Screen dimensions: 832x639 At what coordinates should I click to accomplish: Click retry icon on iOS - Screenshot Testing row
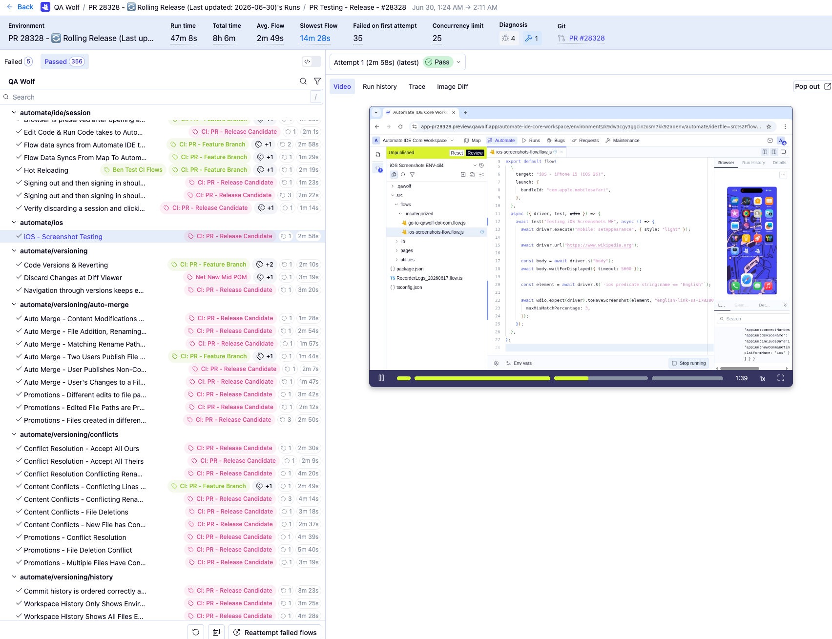point(284,236)
